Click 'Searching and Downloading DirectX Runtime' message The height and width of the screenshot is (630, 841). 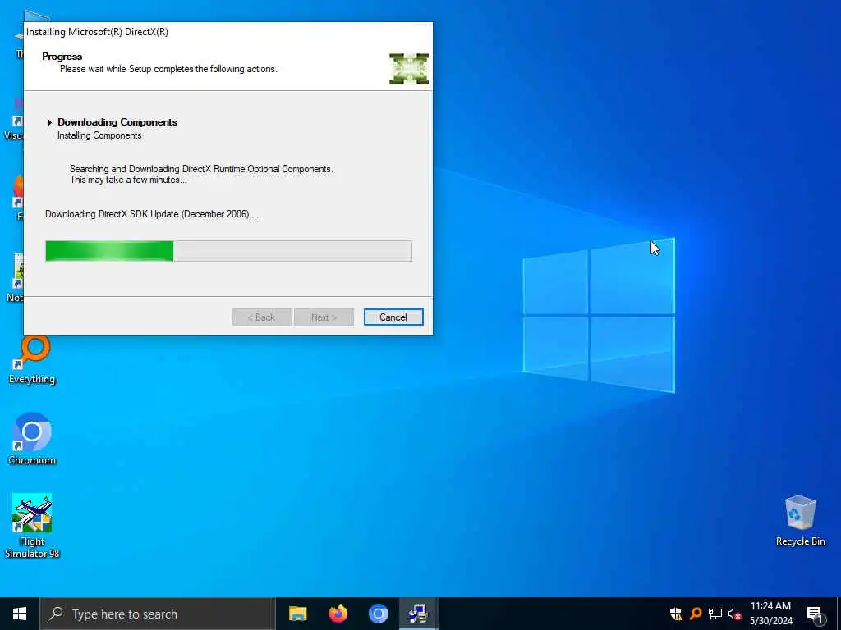coord(201,169)
